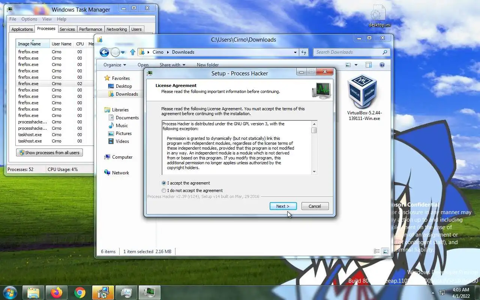
Task: Open the Organize dropdown menu
Action: 115,65
